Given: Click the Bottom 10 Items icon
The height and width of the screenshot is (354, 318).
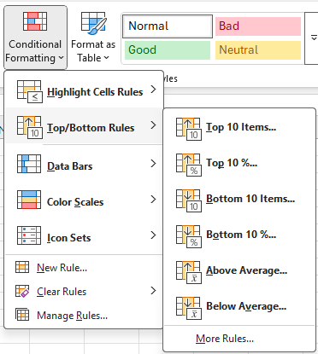Looking at the screenshot, I should click(x=189, y=200).
